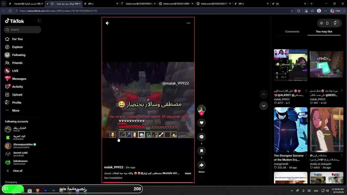Expand the More menu in sidebar

click(16, 110)
